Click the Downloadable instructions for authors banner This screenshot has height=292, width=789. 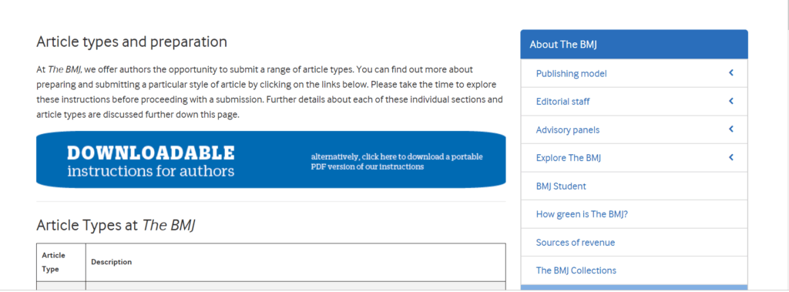[x=270, y=159]
